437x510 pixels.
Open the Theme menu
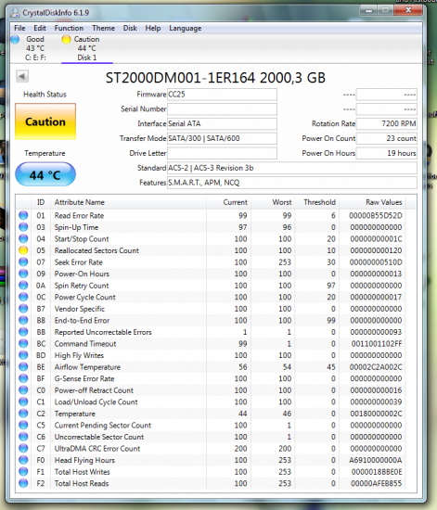tap(103, 29)
